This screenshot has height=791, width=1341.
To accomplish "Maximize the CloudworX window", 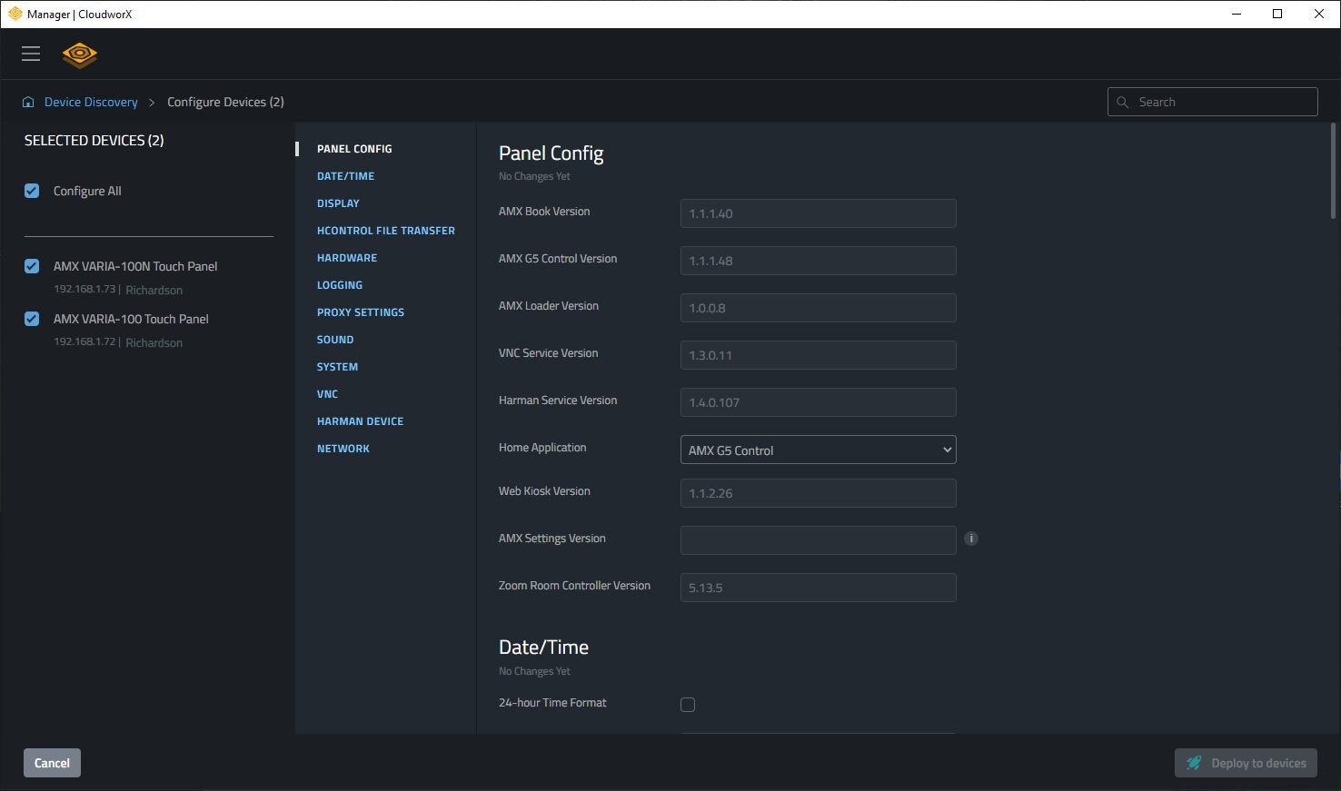I will tap(1277, 14).
